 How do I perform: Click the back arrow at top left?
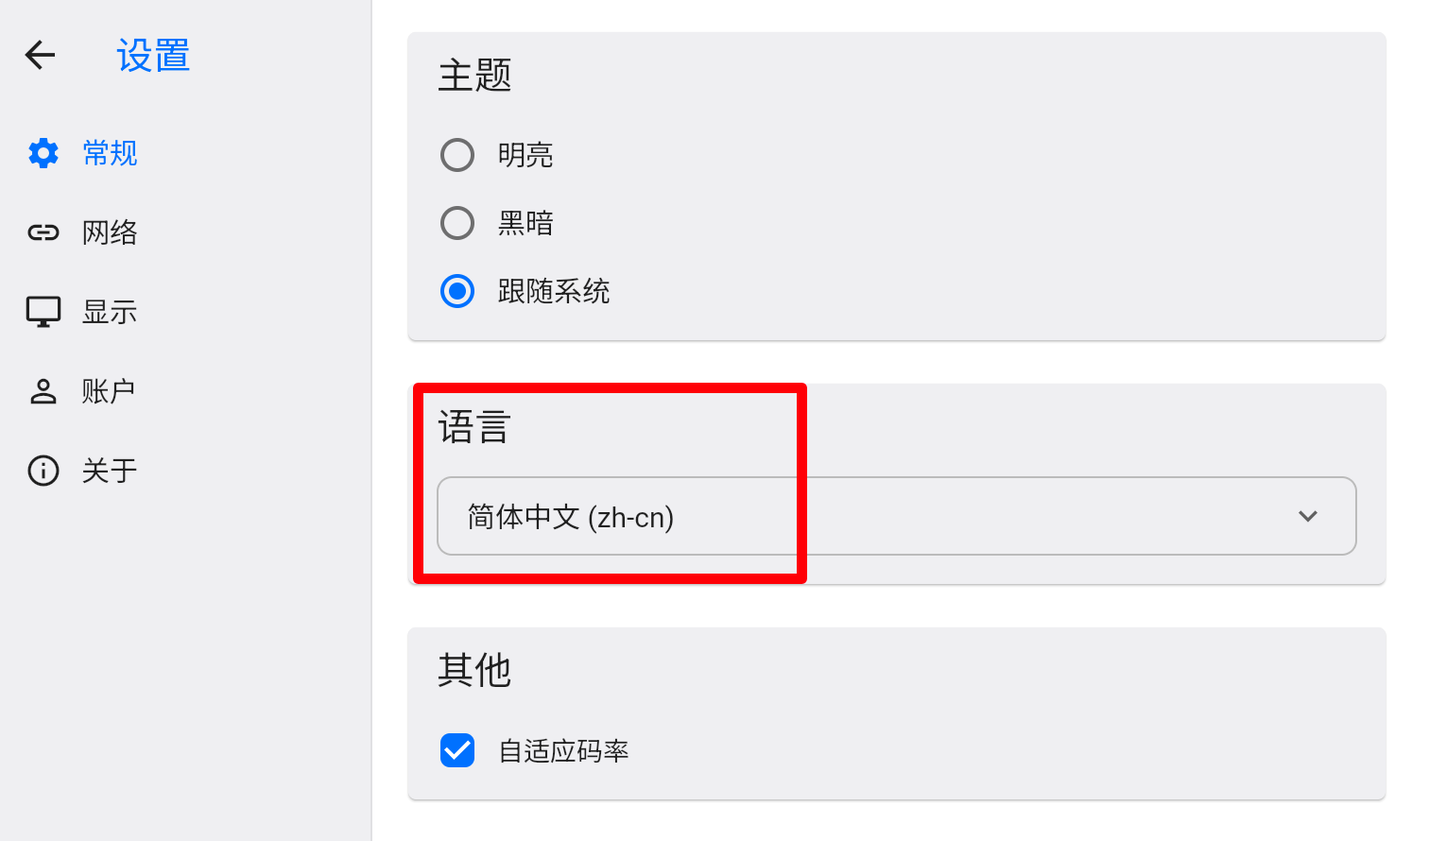point(39,55)
